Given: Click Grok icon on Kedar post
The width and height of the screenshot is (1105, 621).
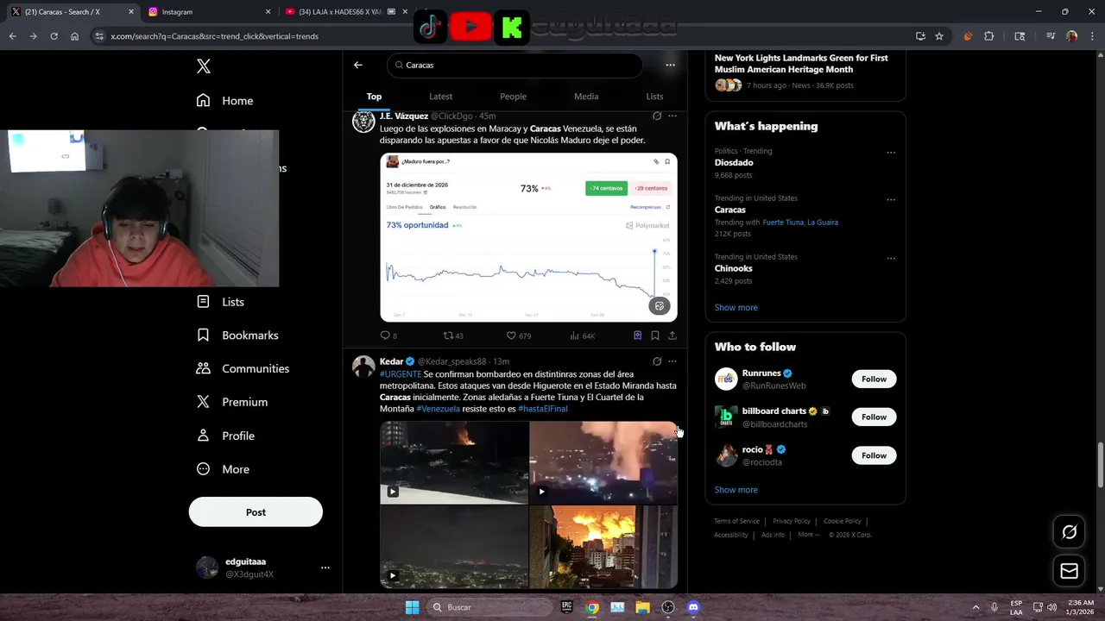Looking at the screenshot, I should [x=657, y=361].
